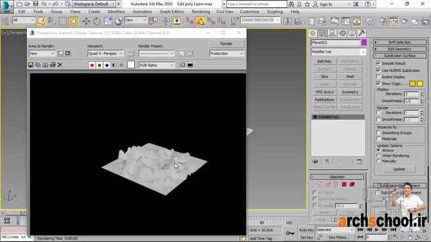This screenshot has height=242, width=431.
Task: Toggle Show Cage checkbox
Action: 378,83
